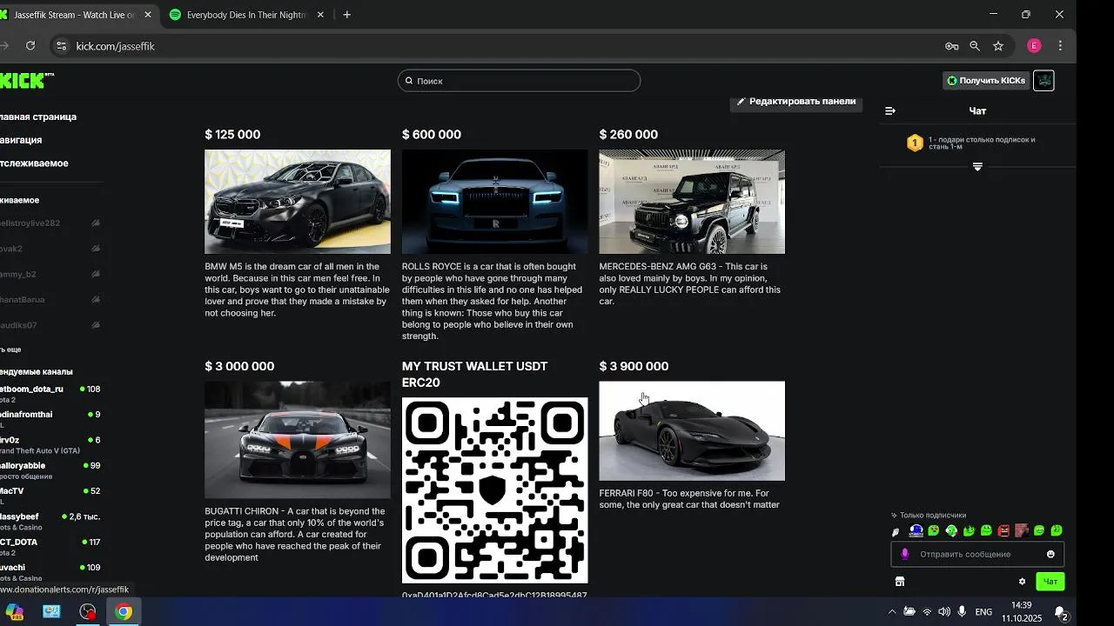View site information icon in address bar
The image size is (1114, 626).
(60, 46)
